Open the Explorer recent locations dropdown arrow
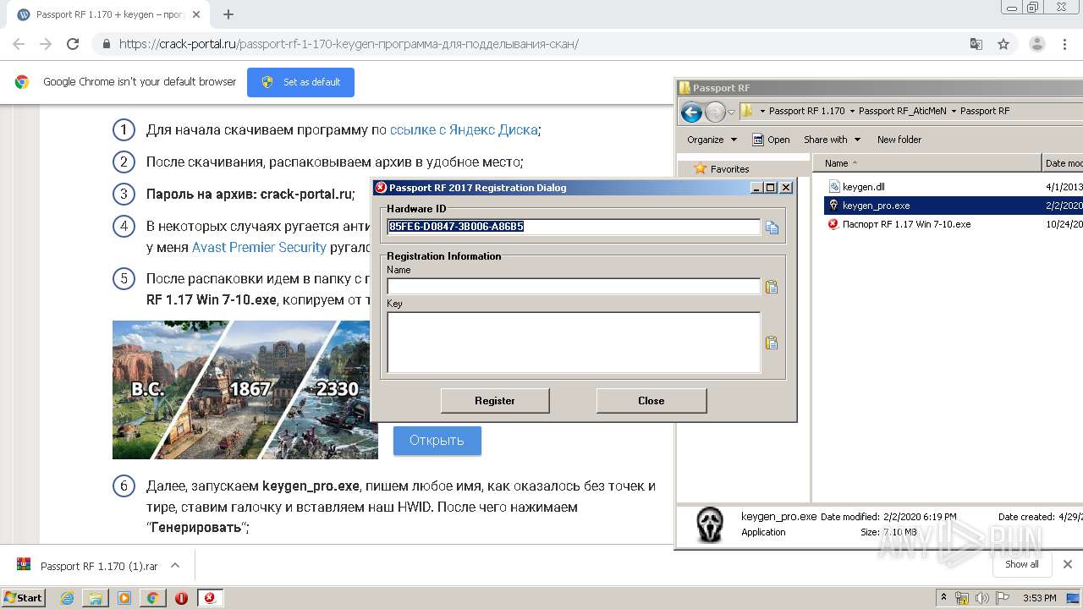Image resolution: width=1083 pixels, height=609 pixels. 731,112
